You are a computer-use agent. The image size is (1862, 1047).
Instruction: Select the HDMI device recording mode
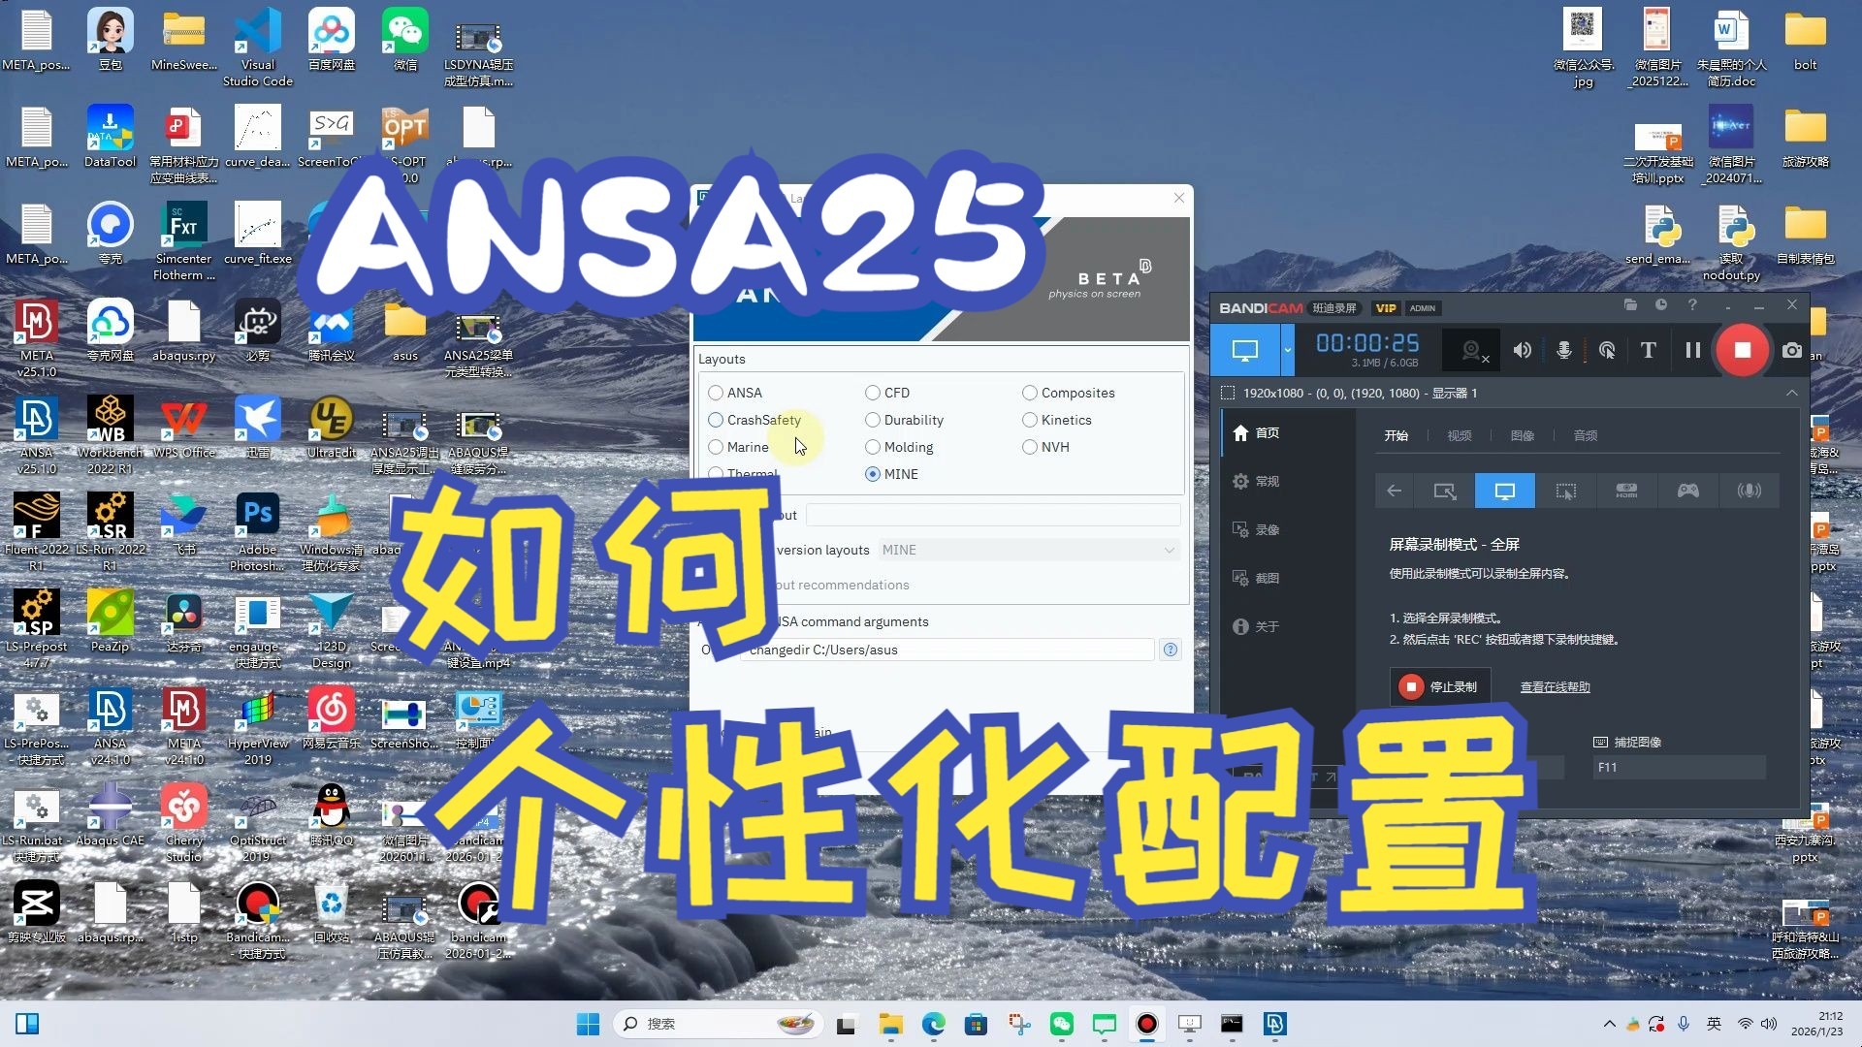pyautogui.click(x=1626, y=491)
